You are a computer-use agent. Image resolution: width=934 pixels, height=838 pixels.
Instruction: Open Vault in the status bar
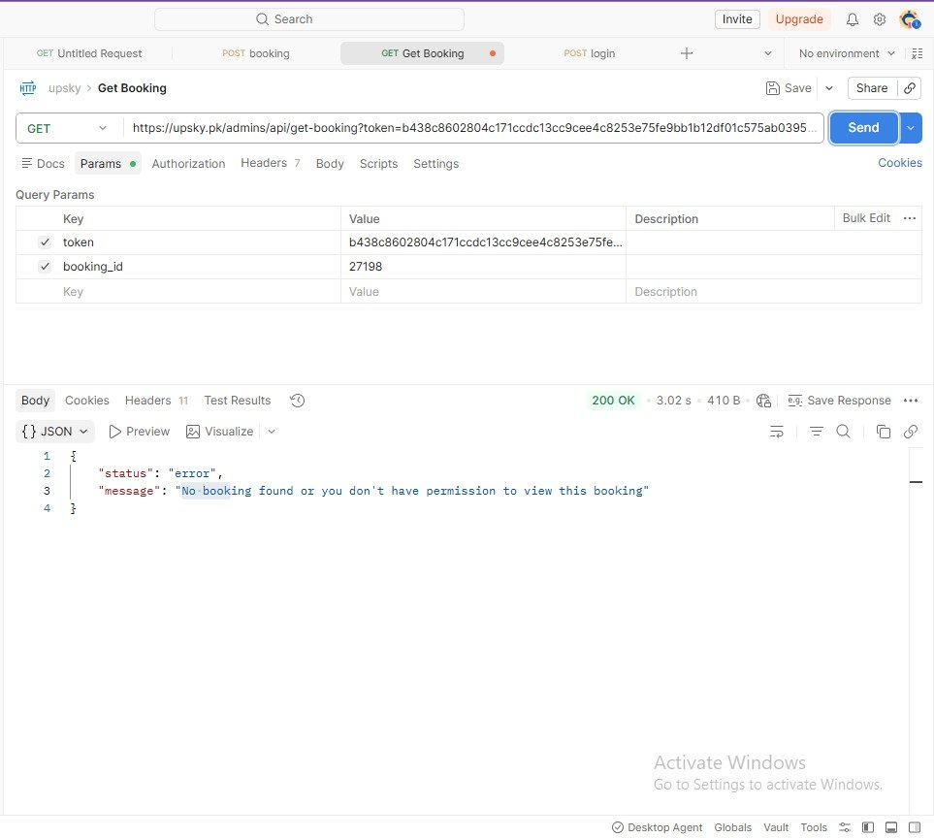pyautogui.click(x=776, y=827)
